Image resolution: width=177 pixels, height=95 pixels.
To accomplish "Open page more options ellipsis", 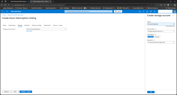I will pos(44,18).
